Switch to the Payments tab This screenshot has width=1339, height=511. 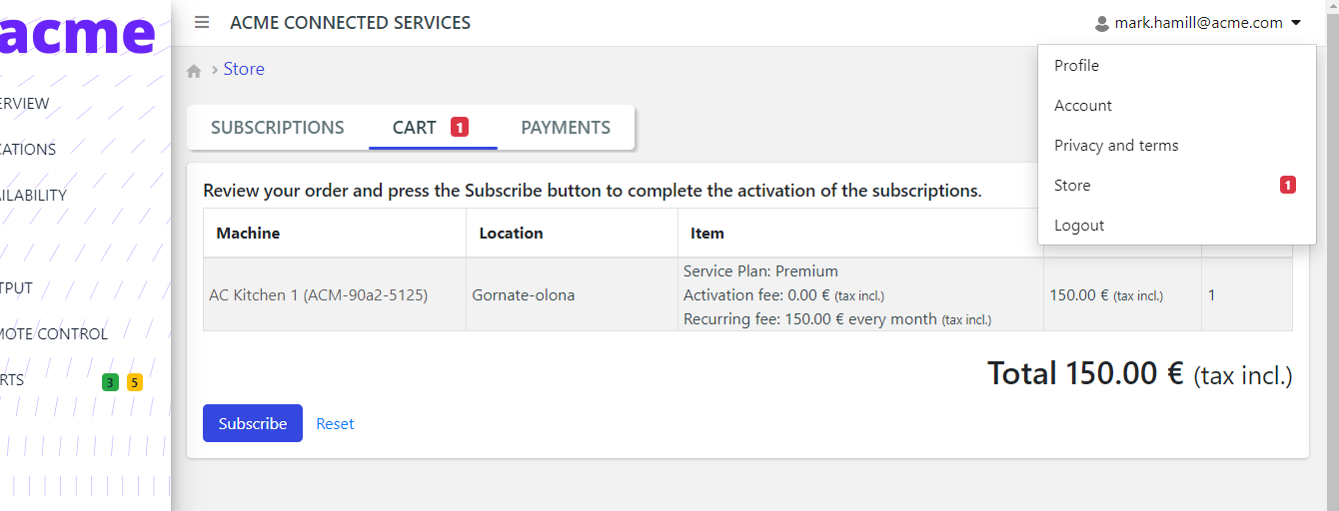566,128
